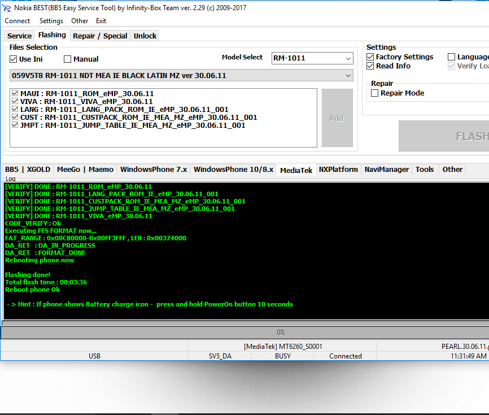The image size is (489, 415).
Task: Click the 'CODE_VERIFY : Ok' log line
Action: point(33,223)
